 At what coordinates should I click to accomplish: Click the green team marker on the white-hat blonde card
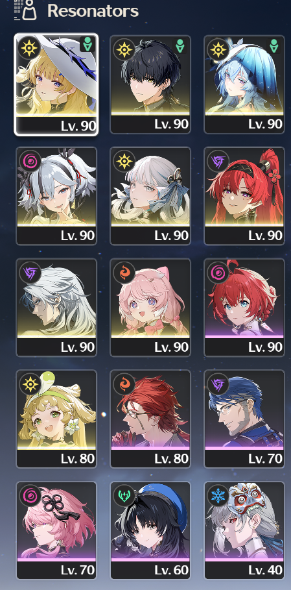click(x=87, y=45)
